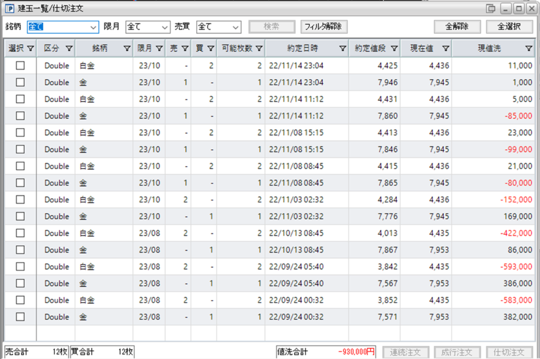Check the box for 白金 row priced 4,284
The image size is (540, 359).
tap(21, 200)
